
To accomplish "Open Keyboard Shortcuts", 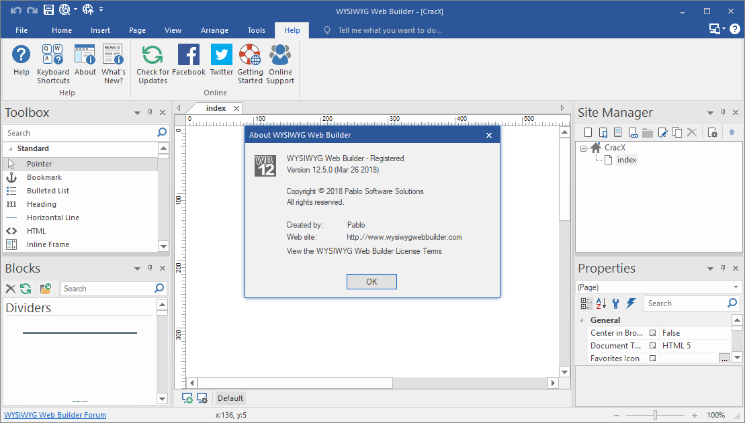I will 53,64.
